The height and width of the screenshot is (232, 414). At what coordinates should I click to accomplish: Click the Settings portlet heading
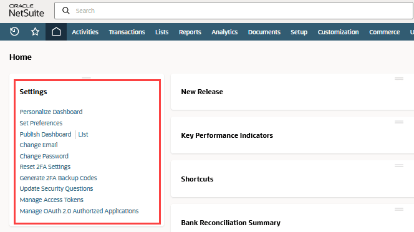(x=33, y=92)
